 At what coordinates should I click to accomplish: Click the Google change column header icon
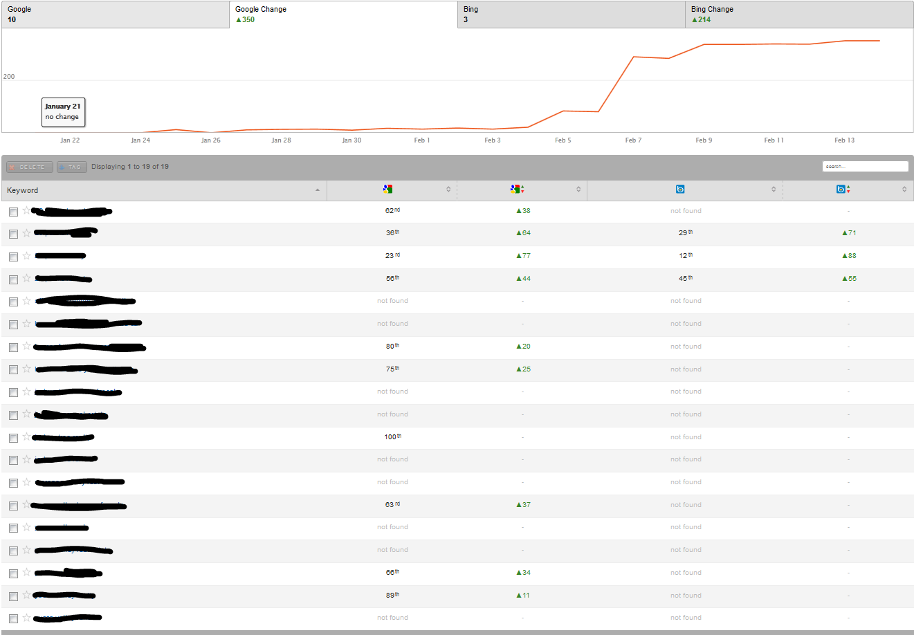click(516, 189)
